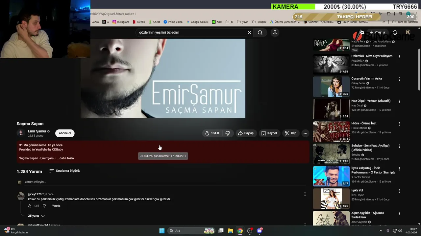Open the kitaplar bookmarks folder

click(x=259, y=22)
